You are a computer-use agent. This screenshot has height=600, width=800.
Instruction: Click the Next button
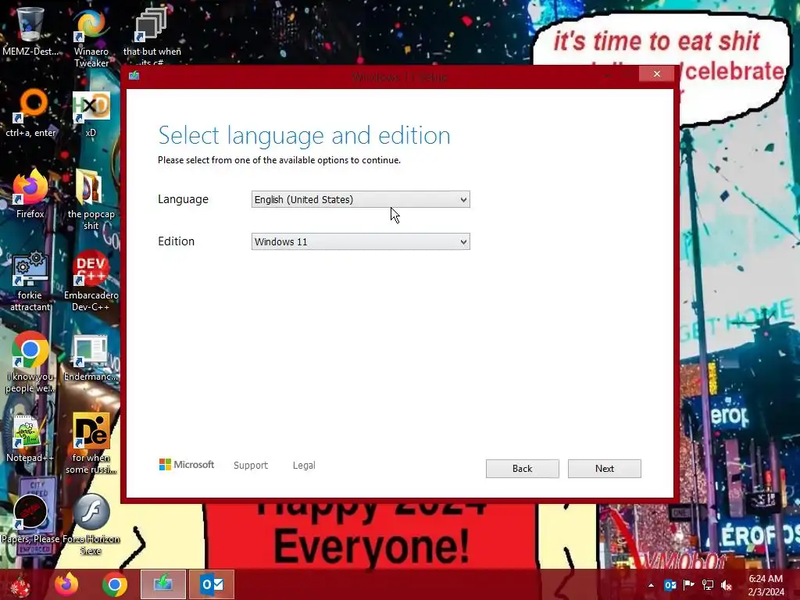pos(605,469)
